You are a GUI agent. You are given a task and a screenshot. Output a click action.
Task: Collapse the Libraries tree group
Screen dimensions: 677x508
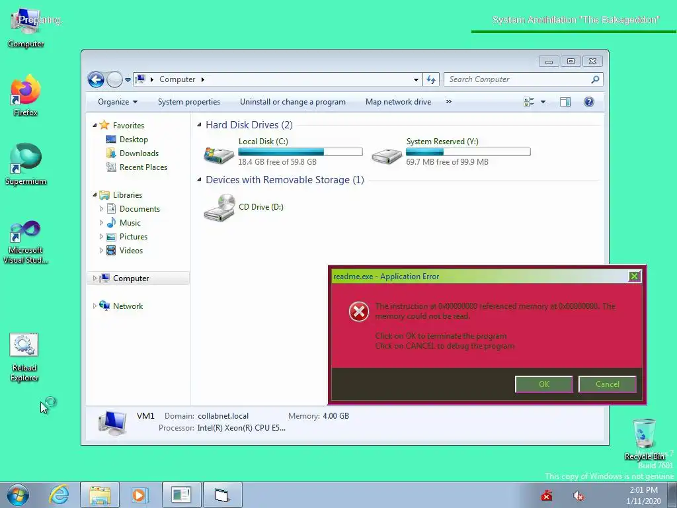[x=95, y=195]
